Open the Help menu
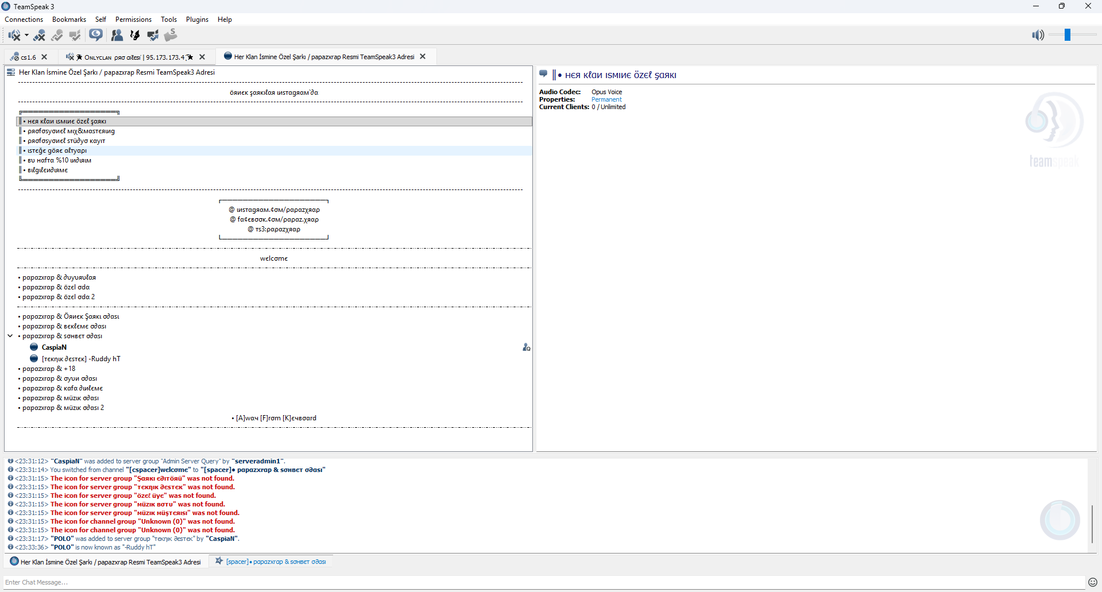Viewport: 1102px width, 592px height. (x=225, y=20)
